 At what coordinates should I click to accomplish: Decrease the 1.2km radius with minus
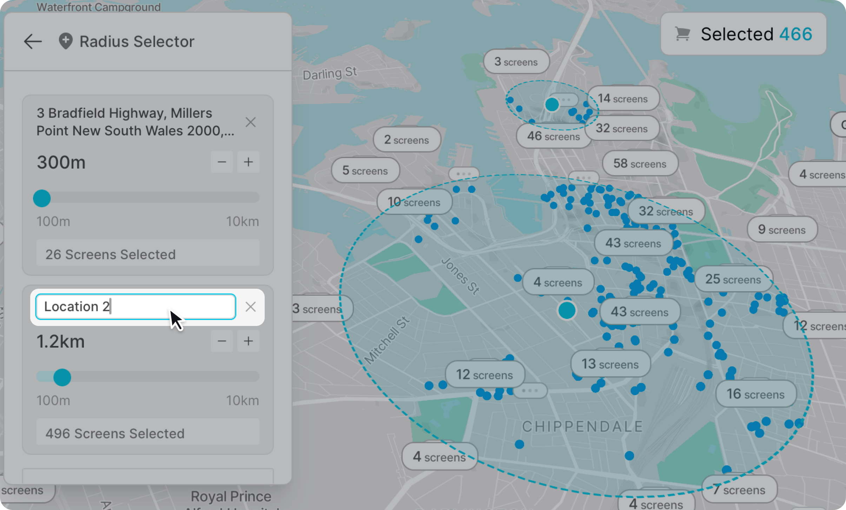pos(222,341)
